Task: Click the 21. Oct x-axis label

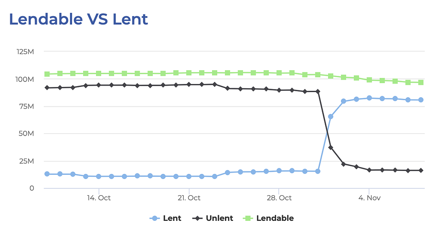Action: (x=189, y=198)
